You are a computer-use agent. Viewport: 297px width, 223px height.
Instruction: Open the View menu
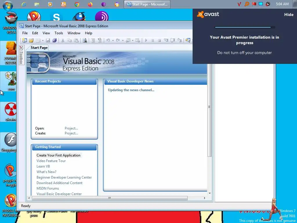tap(46, 33)
